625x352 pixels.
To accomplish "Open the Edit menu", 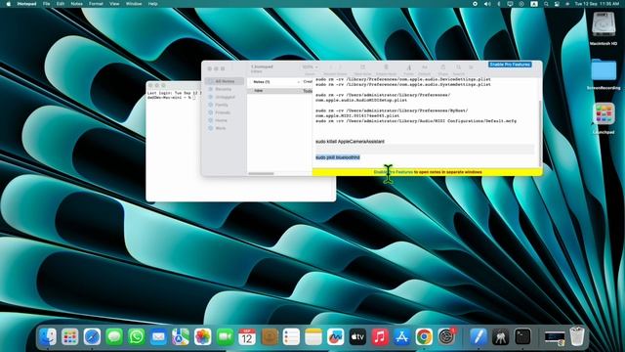I will [x=61, y=4].
